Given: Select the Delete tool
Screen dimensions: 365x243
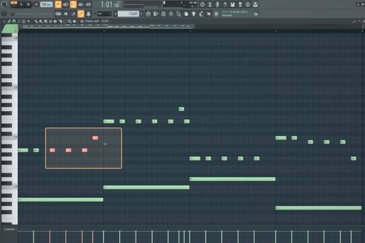Looking at the screenshot, I should pyautogui.click(x=50, y=21).
